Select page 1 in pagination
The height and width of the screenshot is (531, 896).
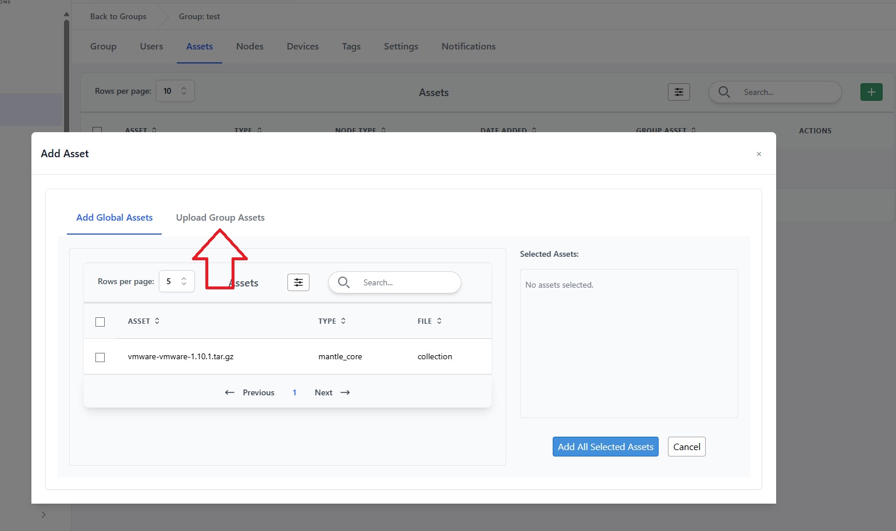[x=294, y=393]
